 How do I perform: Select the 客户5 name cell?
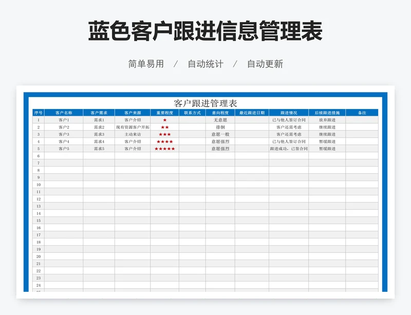[x=64, y=149]
